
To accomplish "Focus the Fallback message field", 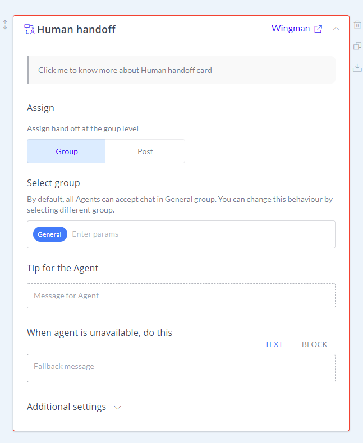I will click(x=181, y=368).
